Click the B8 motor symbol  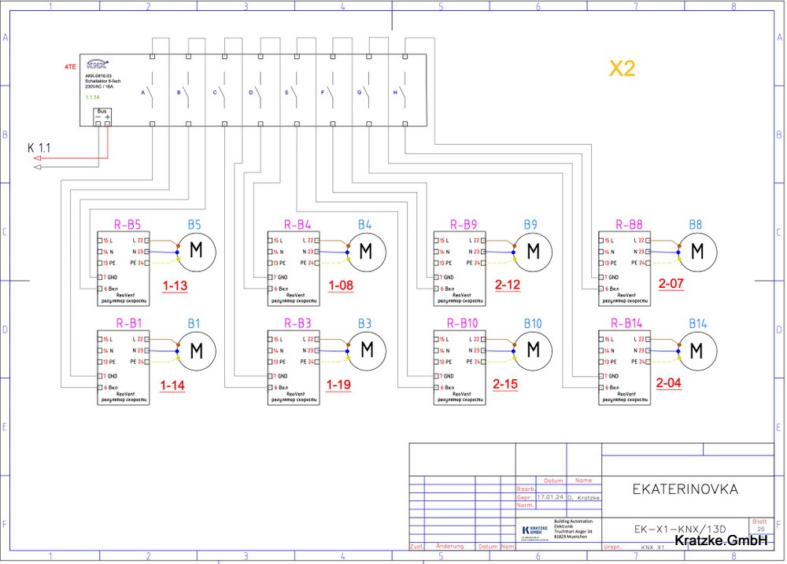698,251
